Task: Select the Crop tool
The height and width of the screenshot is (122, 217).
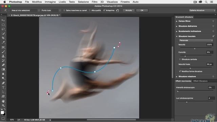Action: pos(3,38)
